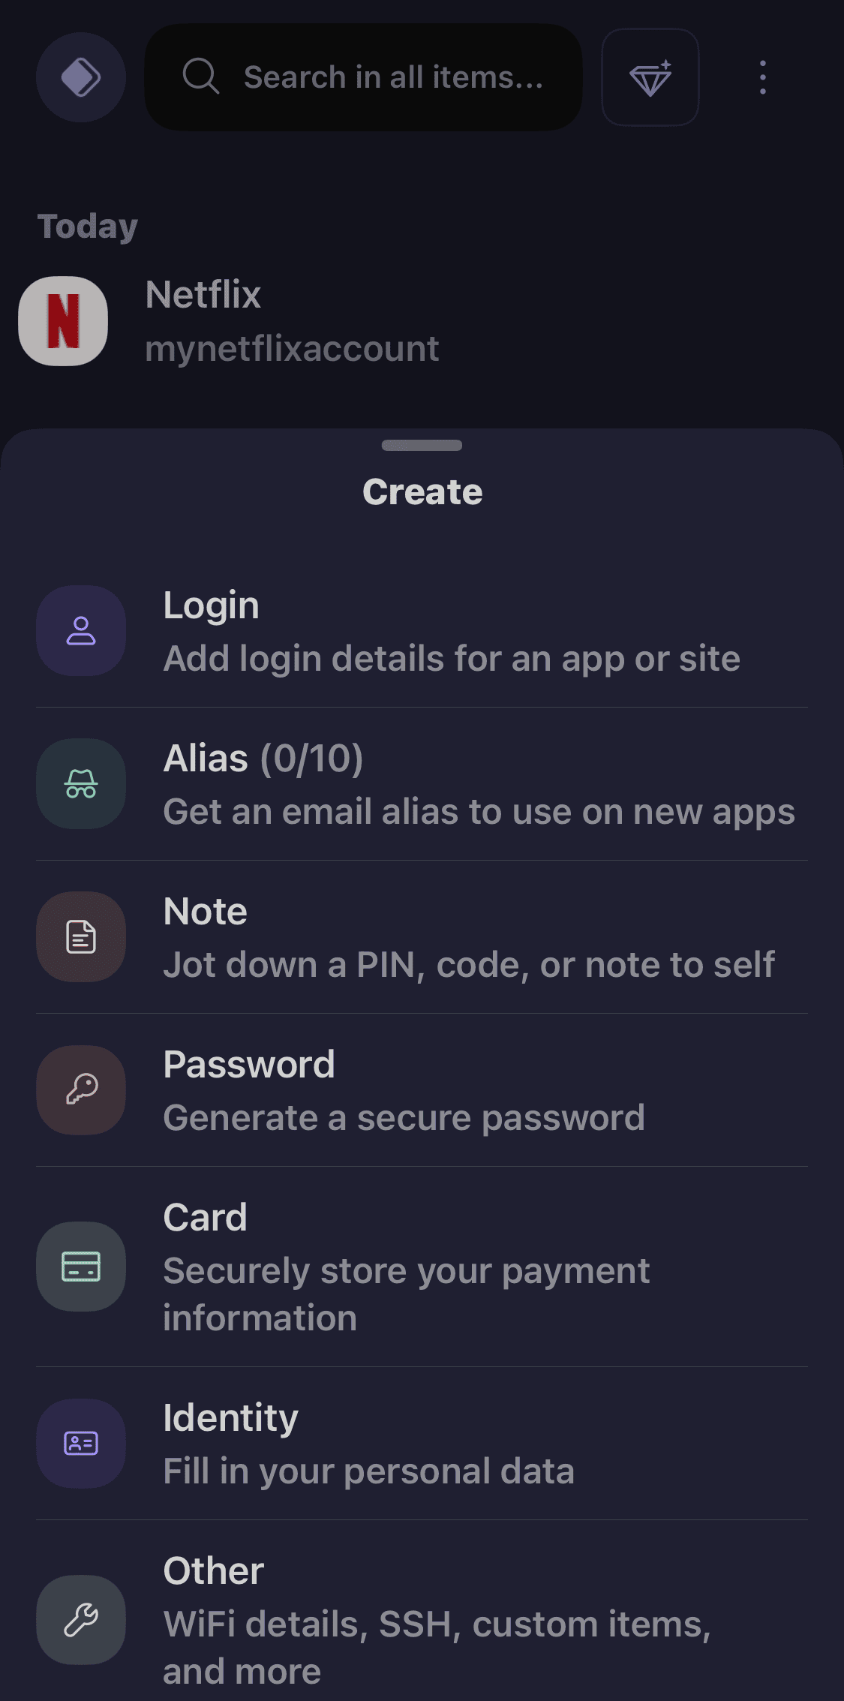844x1701 pixels.
Task: Focus the 'Search in all items' field
Action: (x=393, y=77)
